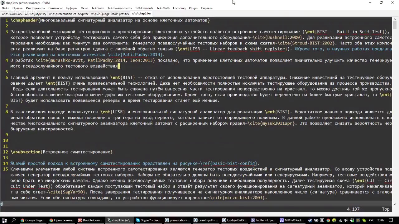Click the orange play-symbol tray icon

click(x=358, y=220)
